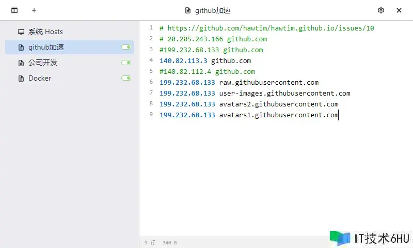Open settings via the gear icon
The height and width of the screenshot is (248, 413).
point(381,10)
